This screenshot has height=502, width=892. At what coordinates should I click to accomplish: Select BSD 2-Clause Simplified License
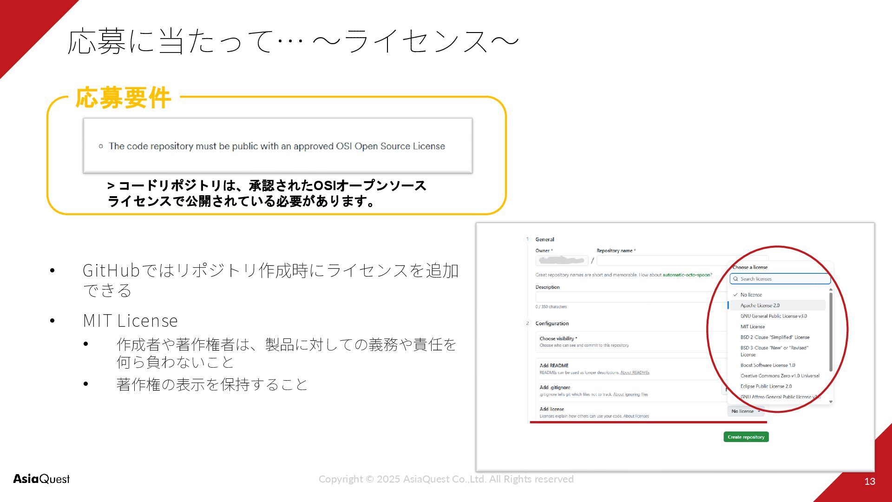(x=774, y=337)
